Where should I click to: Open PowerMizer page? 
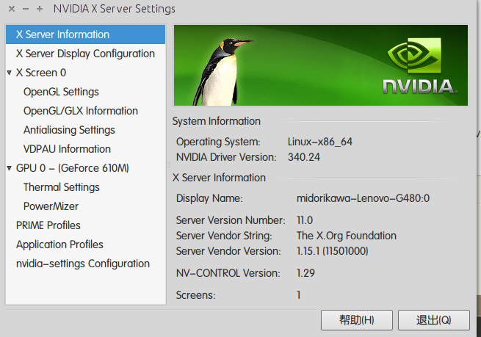tap(51, 206)
